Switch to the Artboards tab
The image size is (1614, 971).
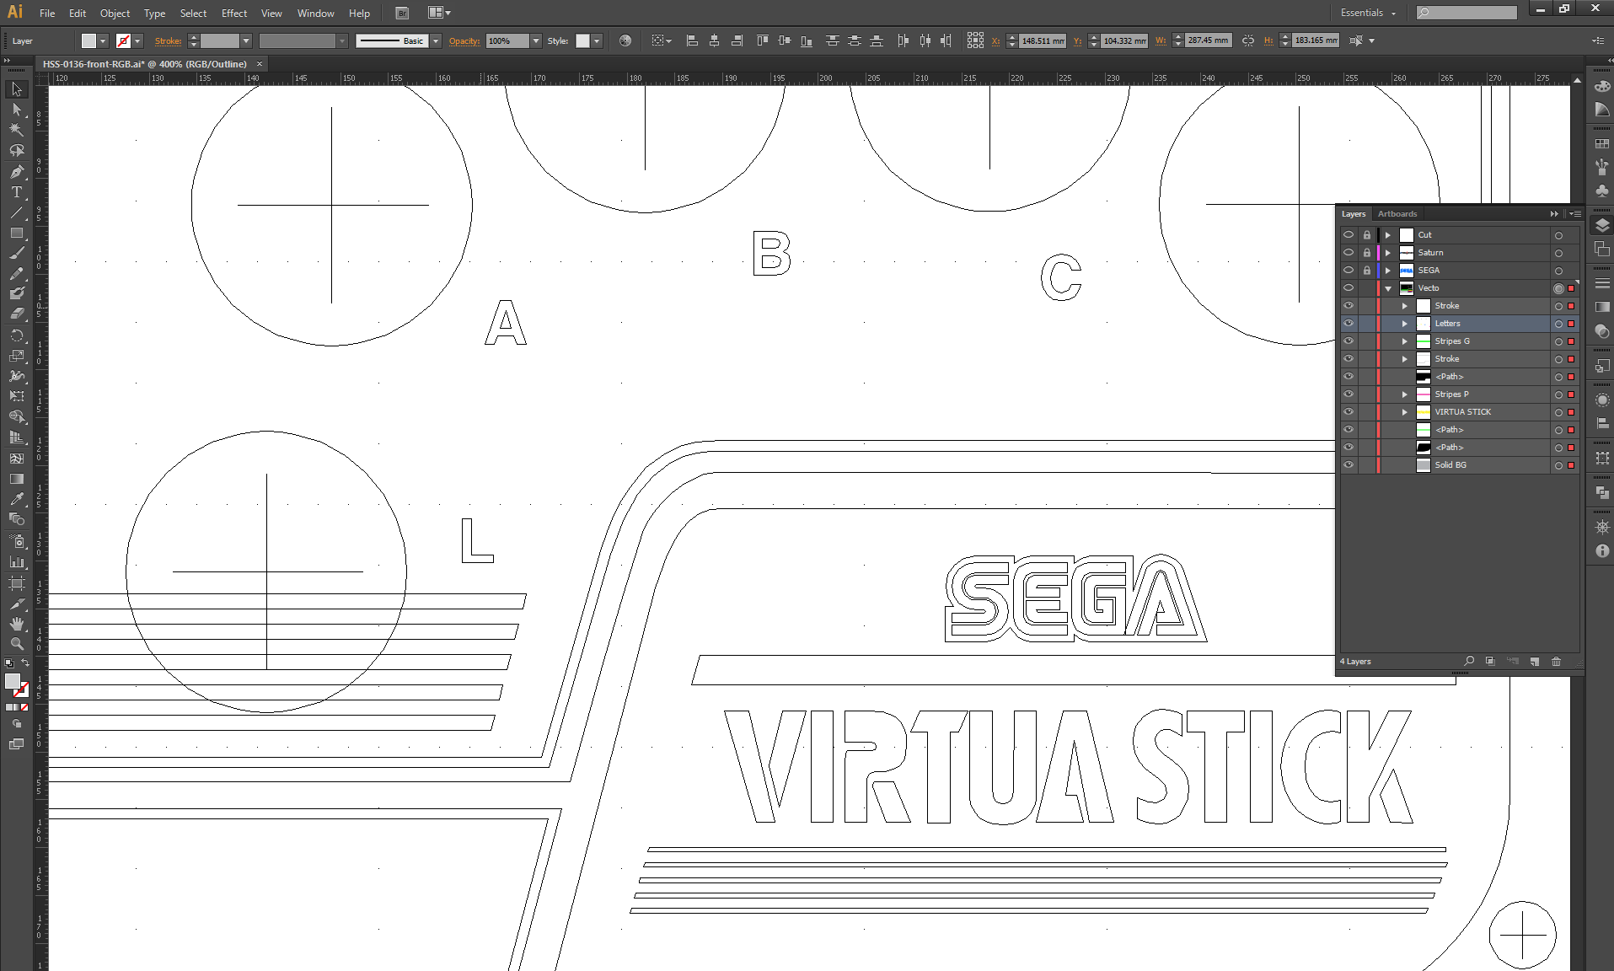coord(1397,213)
